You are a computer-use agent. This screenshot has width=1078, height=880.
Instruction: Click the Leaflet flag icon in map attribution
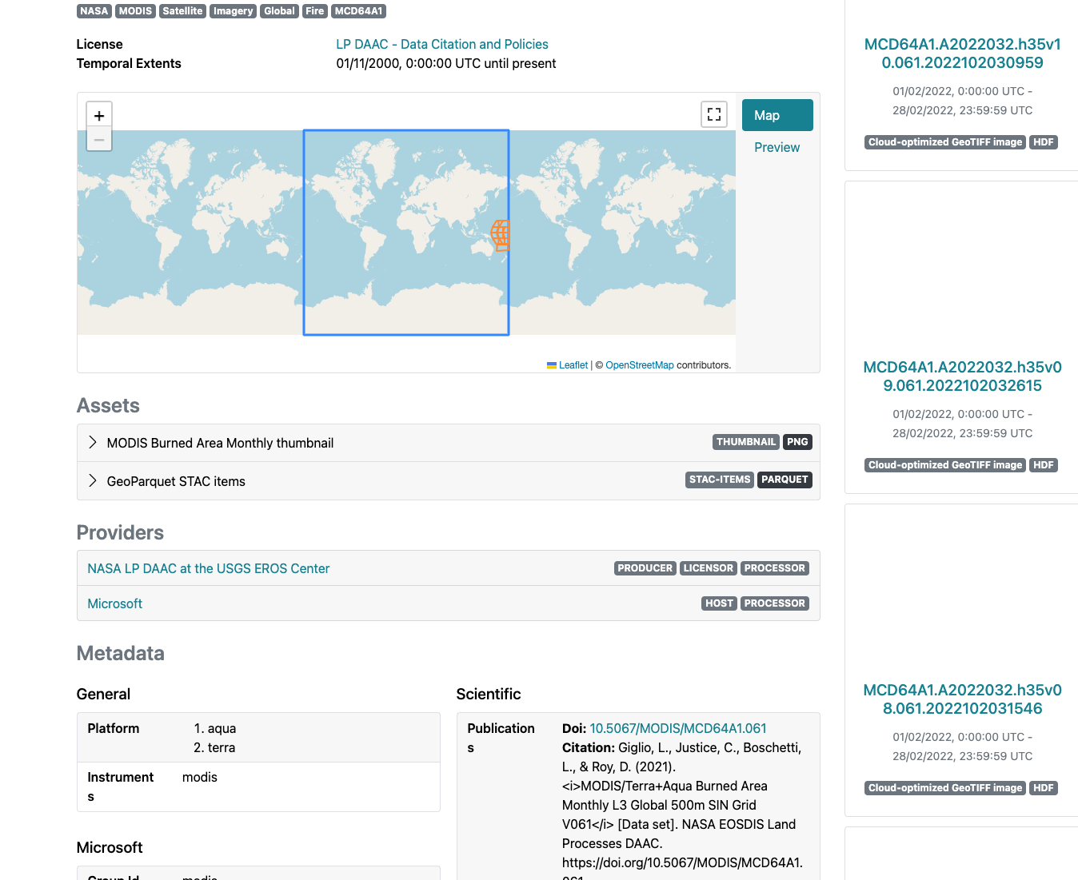click(552, 365)
